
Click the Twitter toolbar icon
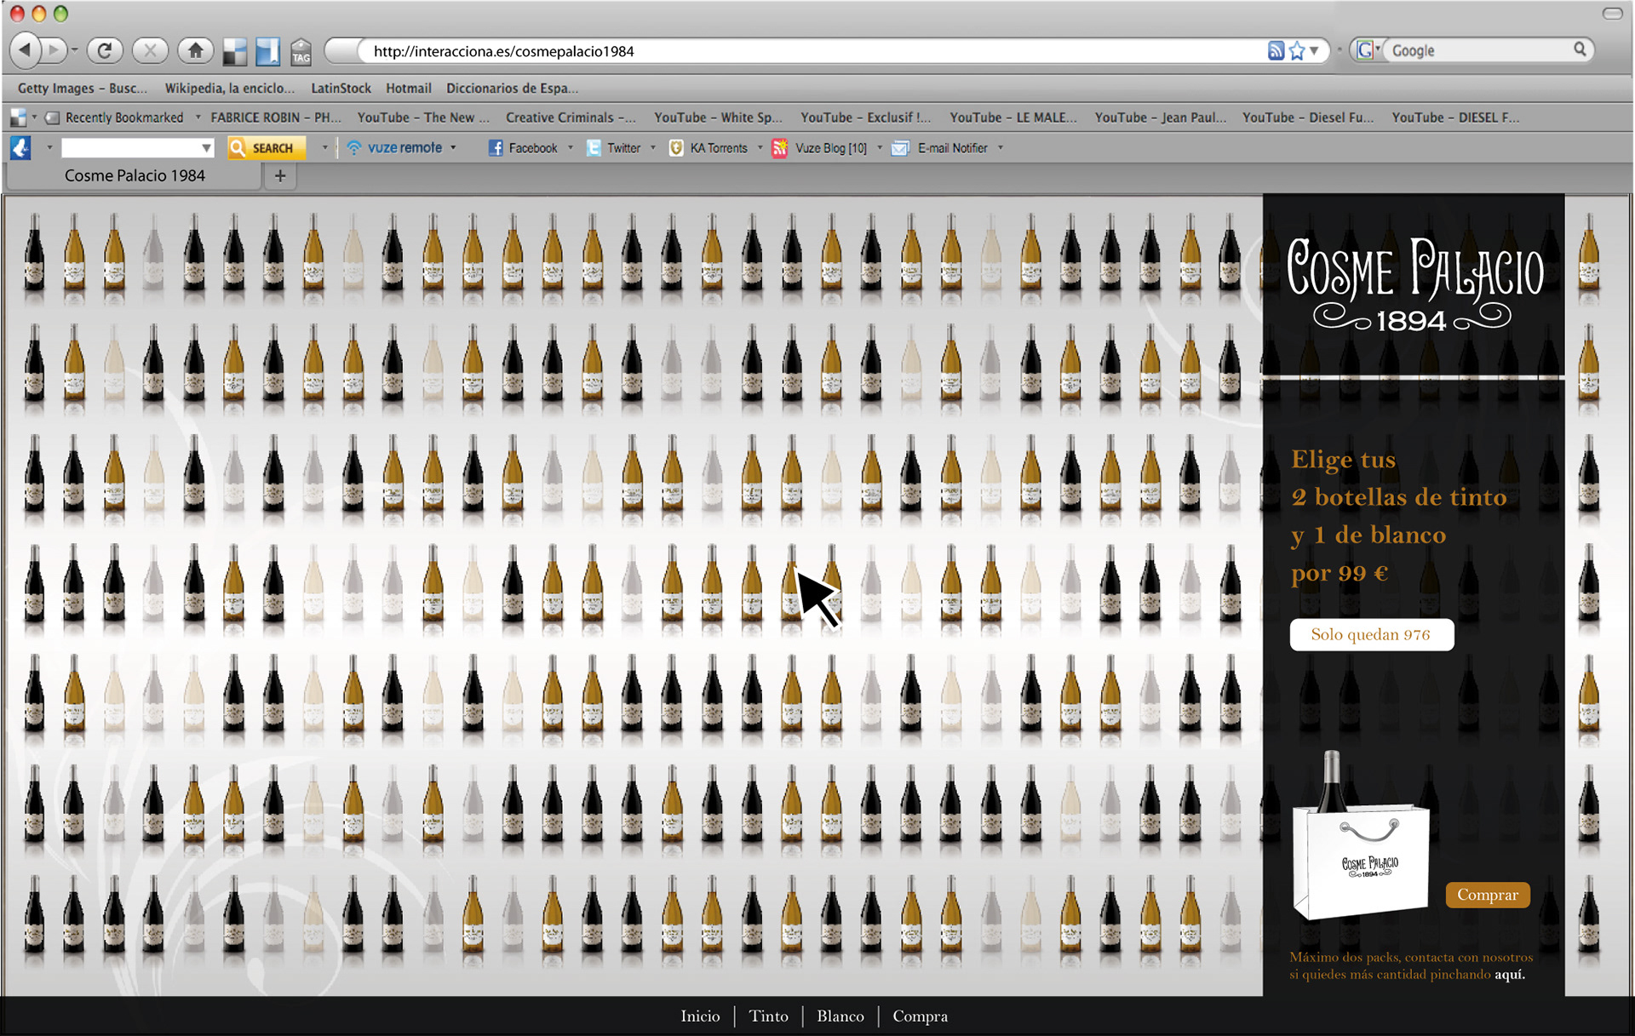coord(613,148)
